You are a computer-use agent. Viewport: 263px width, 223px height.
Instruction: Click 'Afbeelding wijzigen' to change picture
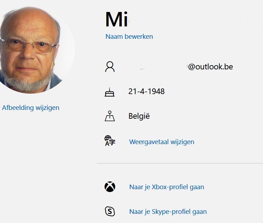pyautogui.click(x=31, y=108)
